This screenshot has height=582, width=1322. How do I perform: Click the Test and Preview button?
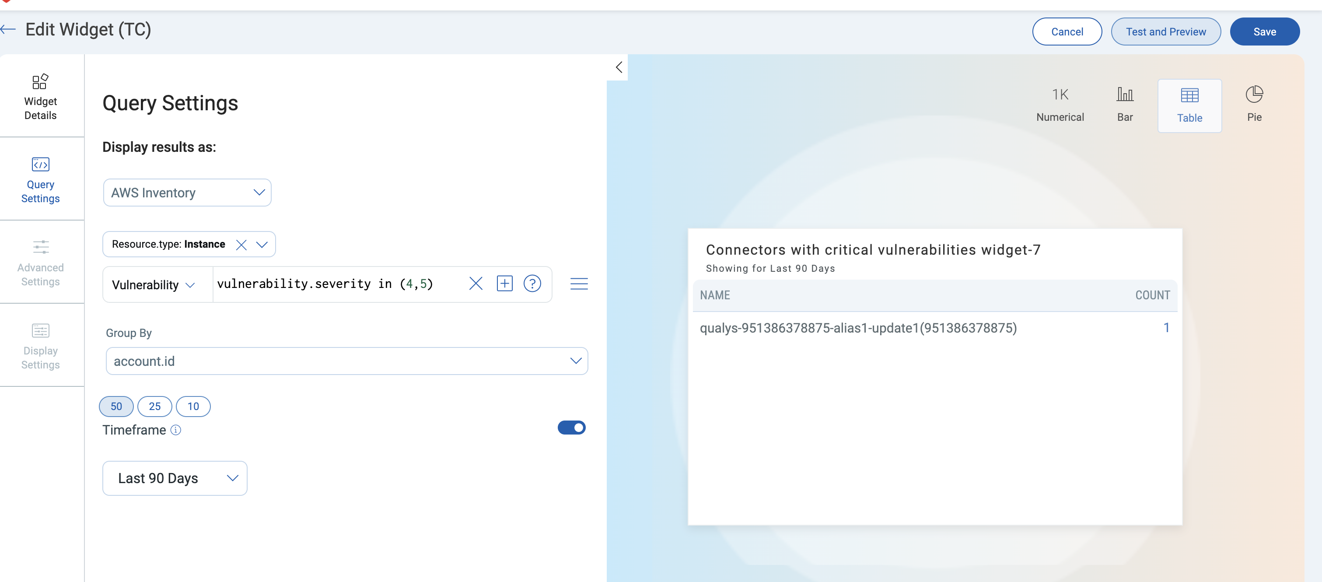tap(1165, 32)
